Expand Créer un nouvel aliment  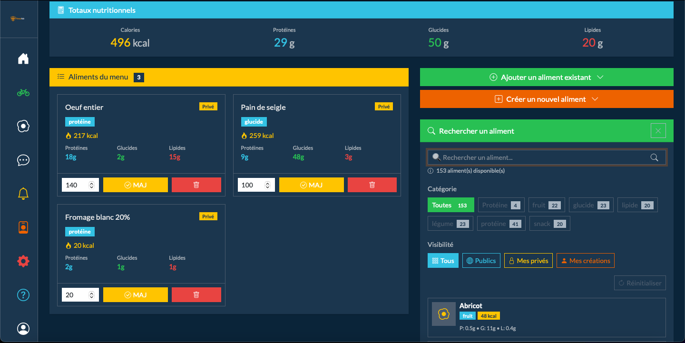tap(546, 99)
